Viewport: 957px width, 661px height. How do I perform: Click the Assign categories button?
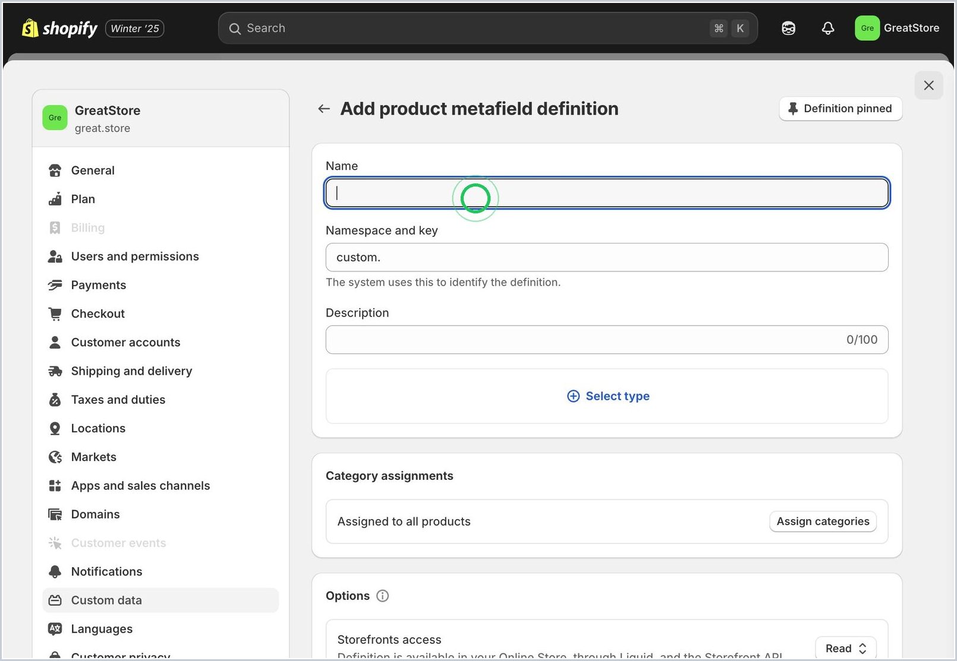(823, 521)
